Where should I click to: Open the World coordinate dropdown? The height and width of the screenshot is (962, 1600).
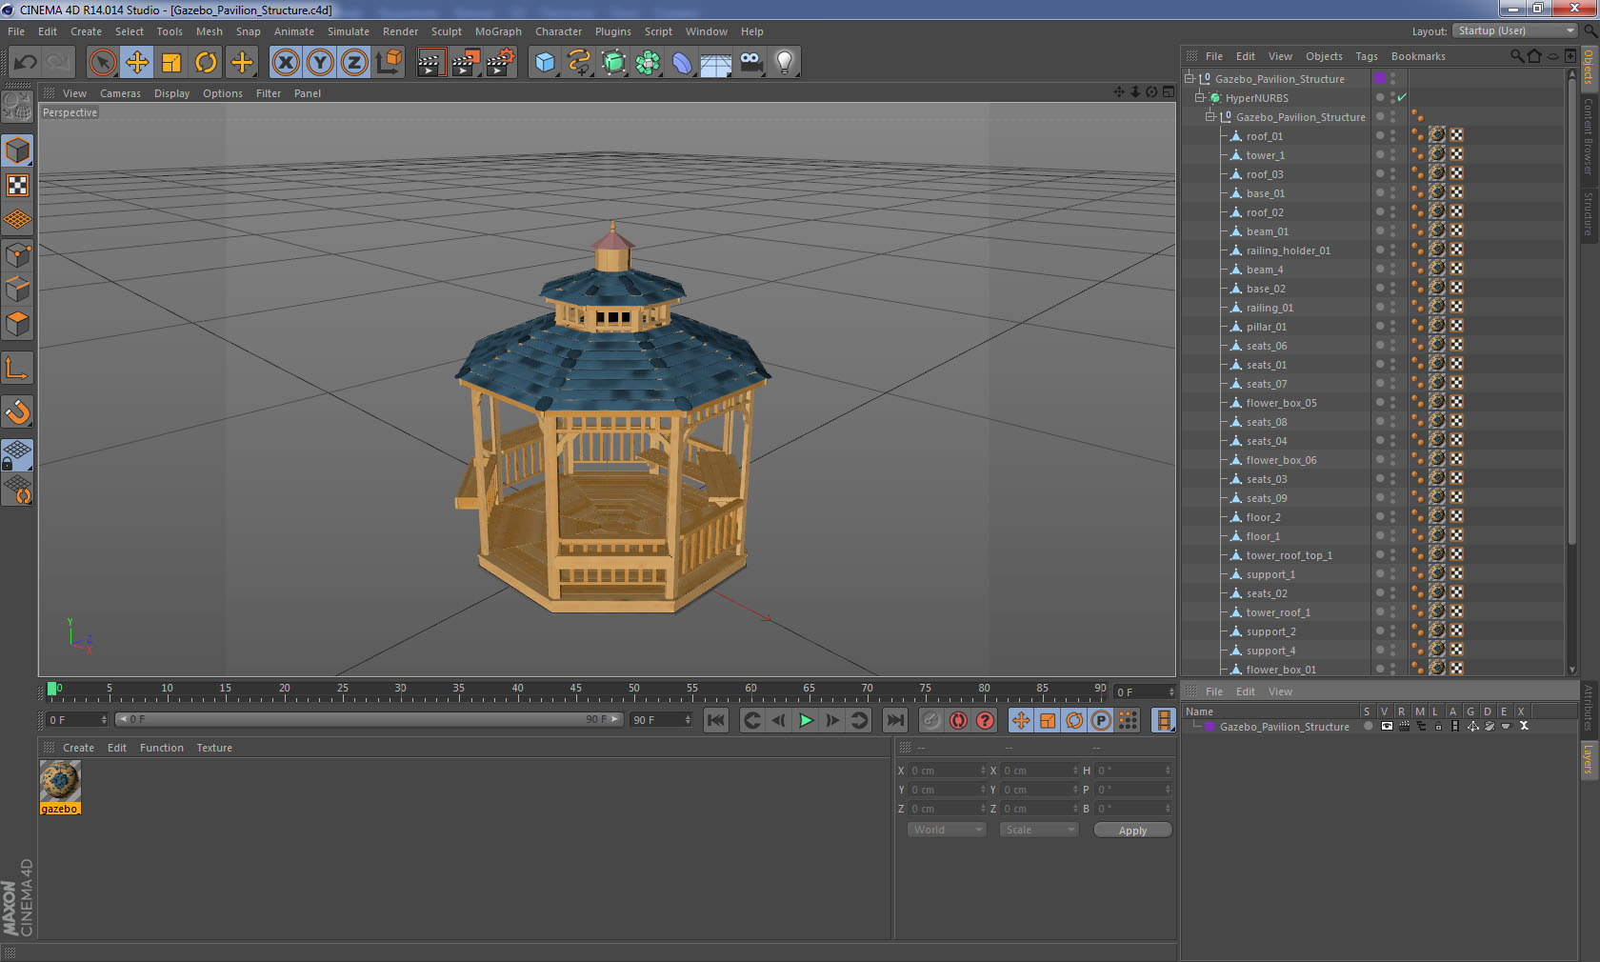pos(946,830)
